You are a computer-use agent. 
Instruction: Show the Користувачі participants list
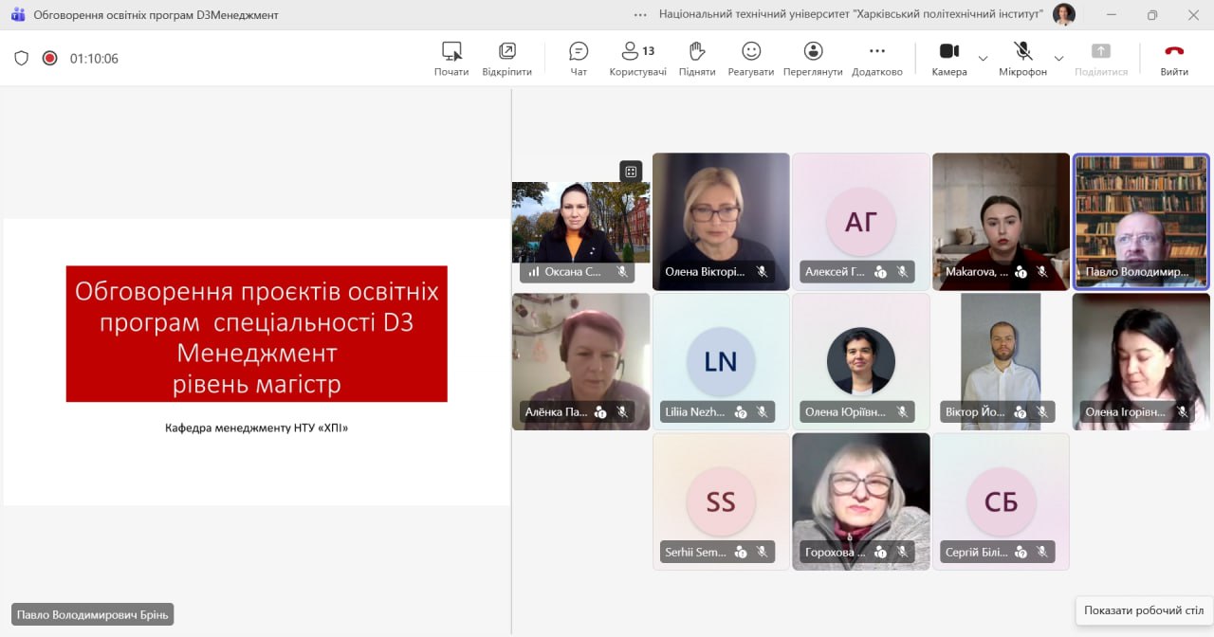[x=637, y=58]
